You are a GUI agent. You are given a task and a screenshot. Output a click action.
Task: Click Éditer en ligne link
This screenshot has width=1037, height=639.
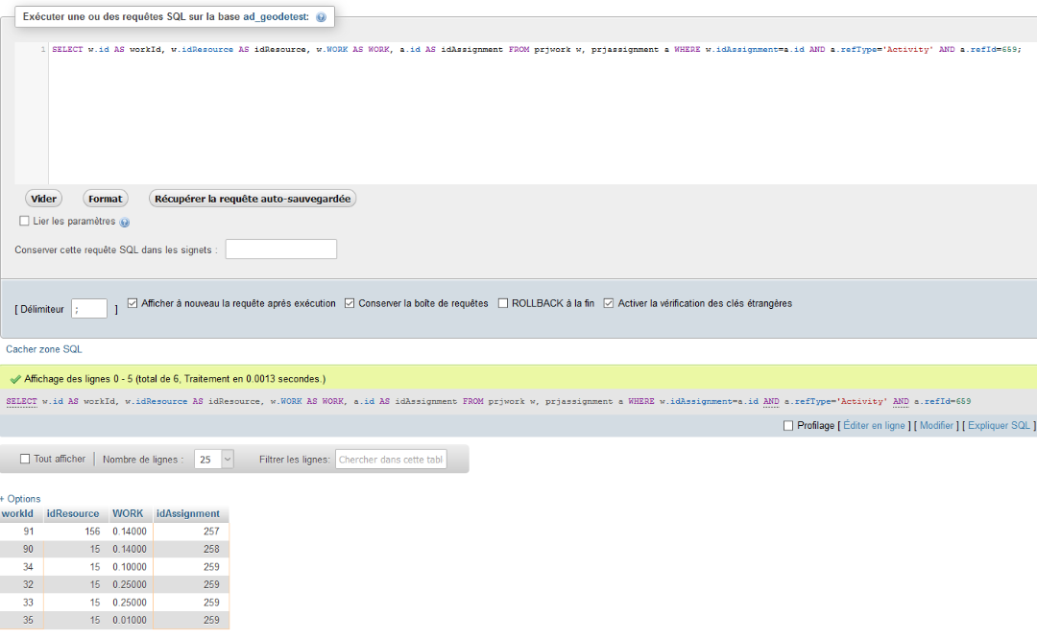click(x=874, y=426)
